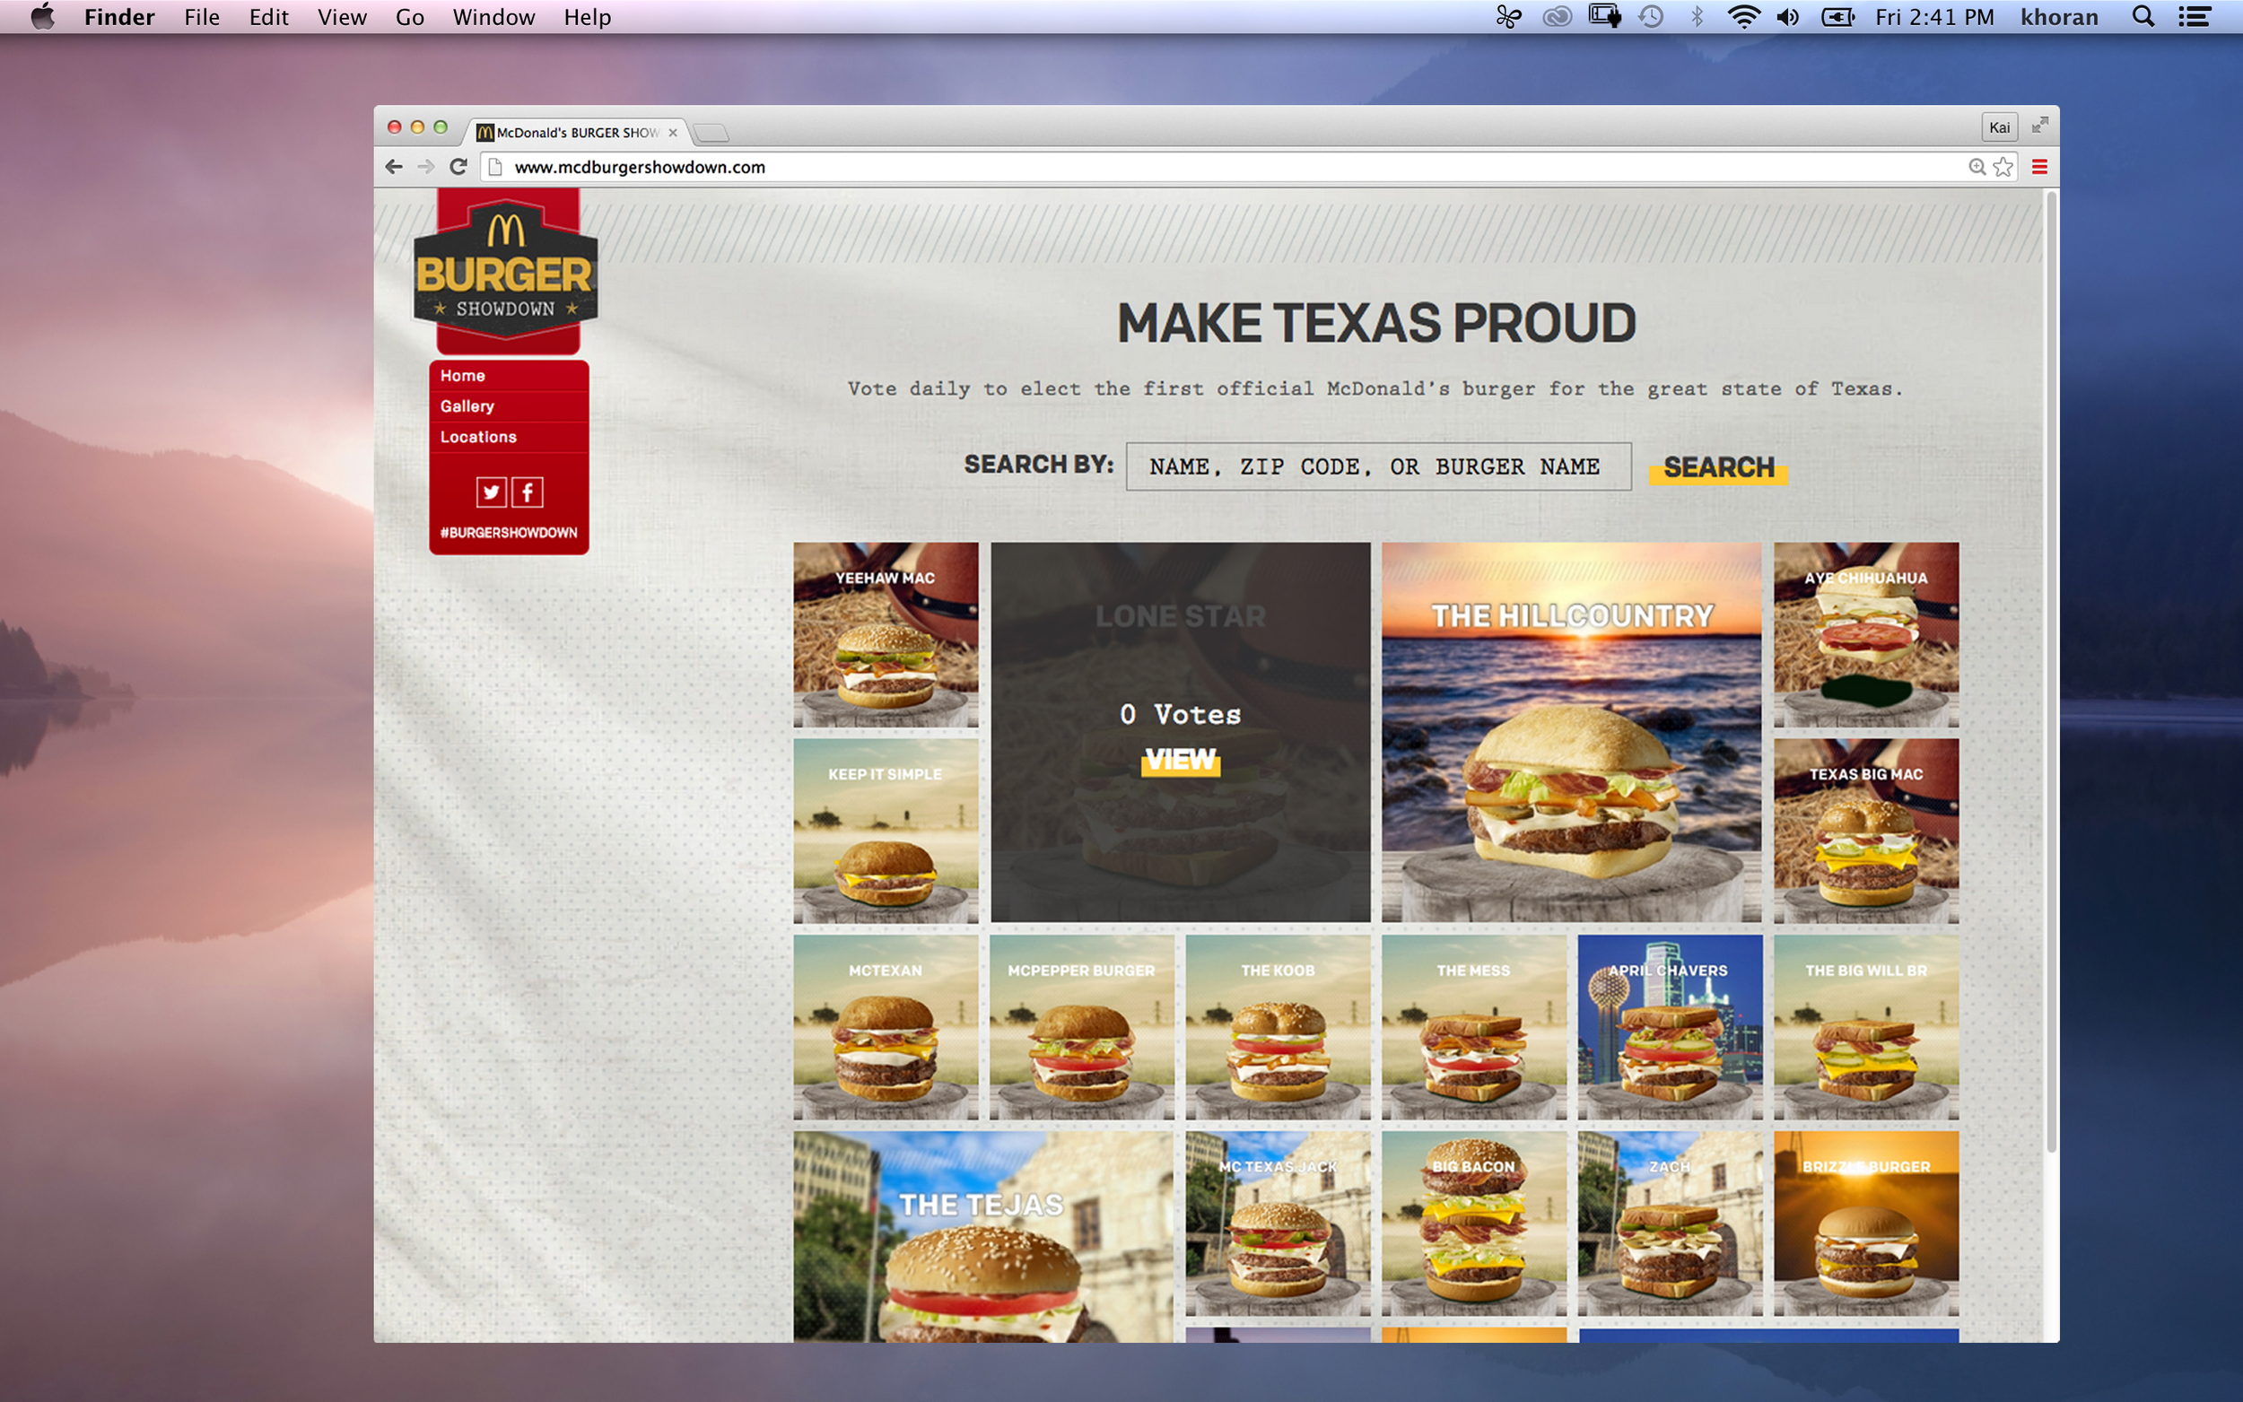Open the Edit menu
The width and height of the screenshot is (2243, 1402).
pos(268,17)
